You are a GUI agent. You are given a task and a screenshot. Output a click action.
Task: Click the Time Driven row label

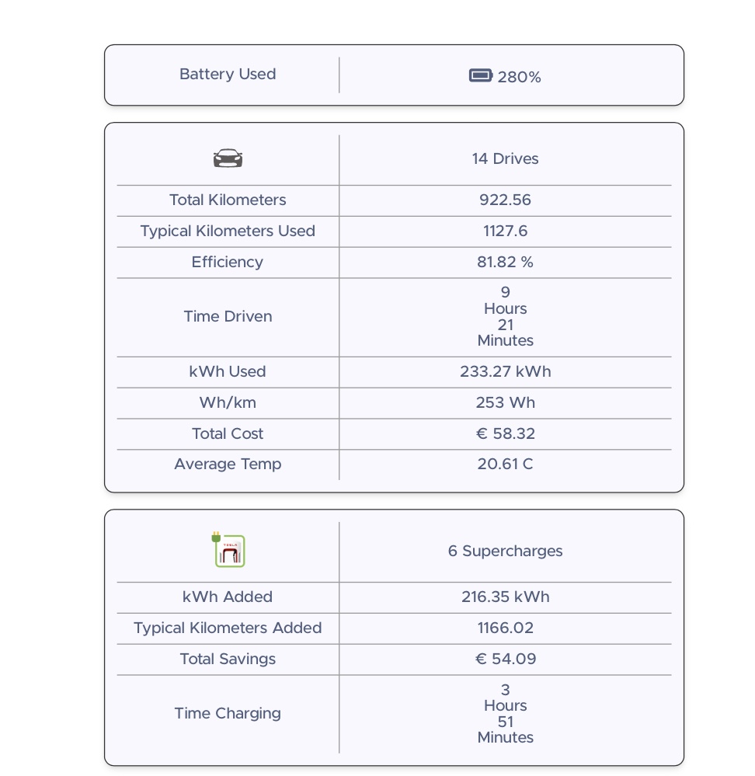pyautogui.click(x=228, y=317)
